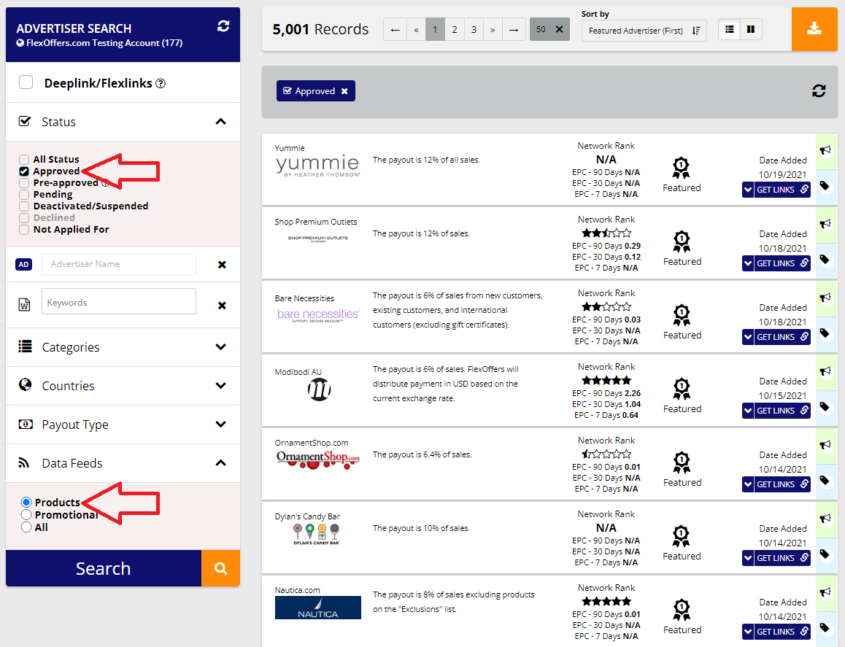Click the refresh icon in applied filters bar
845x647 pixels.
819,91
